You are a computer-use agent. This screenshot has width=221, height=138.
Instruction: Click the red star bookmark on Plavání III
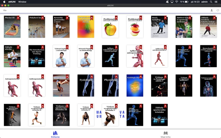click(x=18, y=18)
